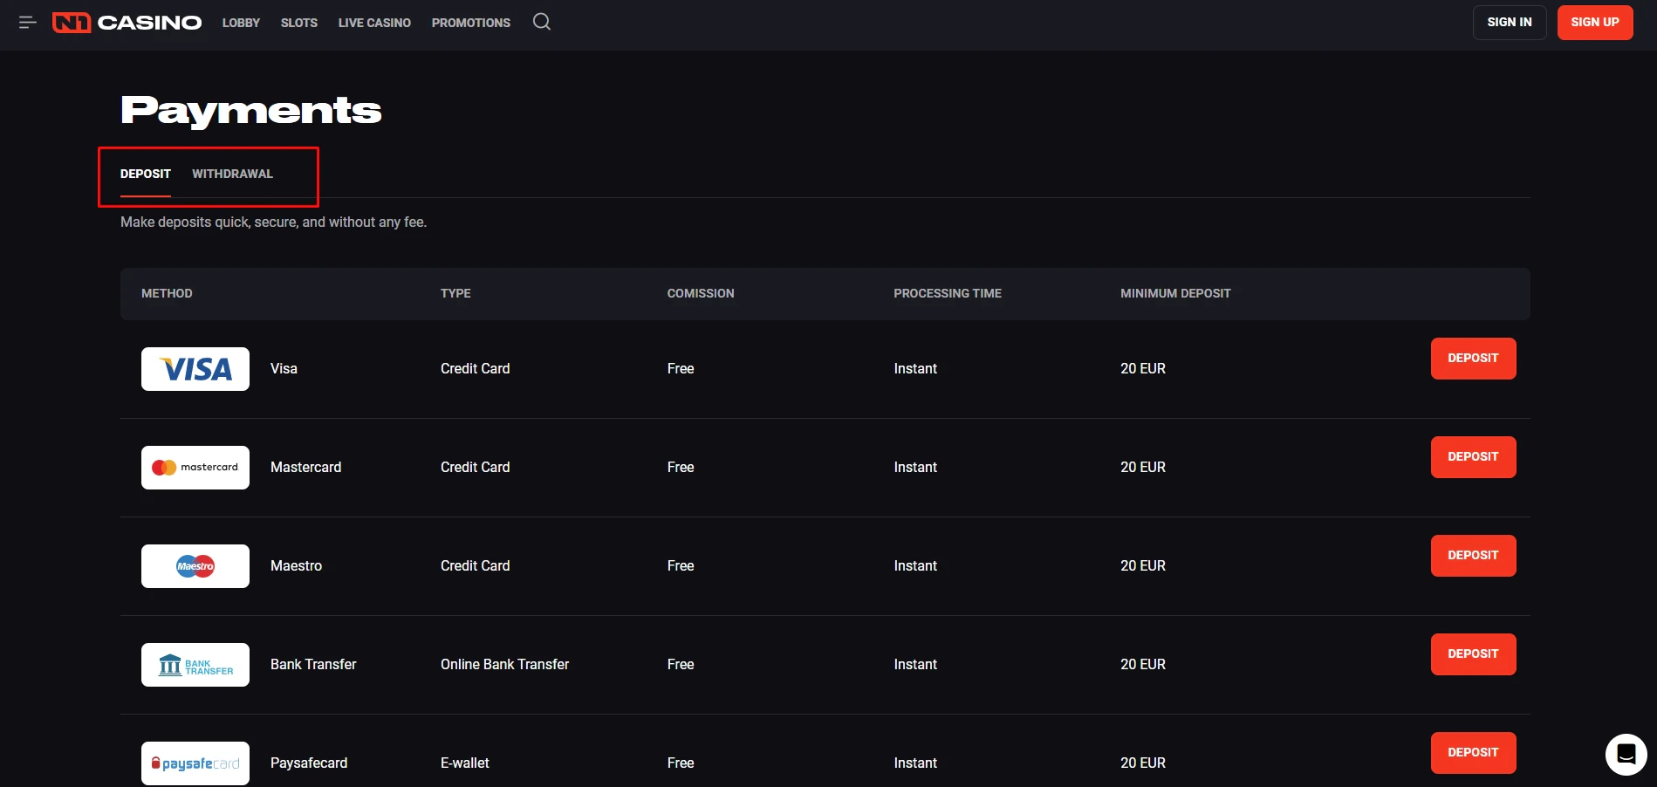Open the Promotions page
This screenshot has width=1657, height=787.
[x=471, y=23]
